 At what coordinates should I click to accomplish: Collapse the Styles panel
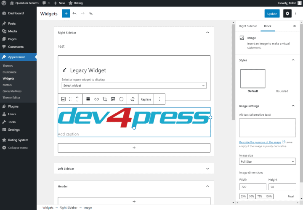pos(293,60)
